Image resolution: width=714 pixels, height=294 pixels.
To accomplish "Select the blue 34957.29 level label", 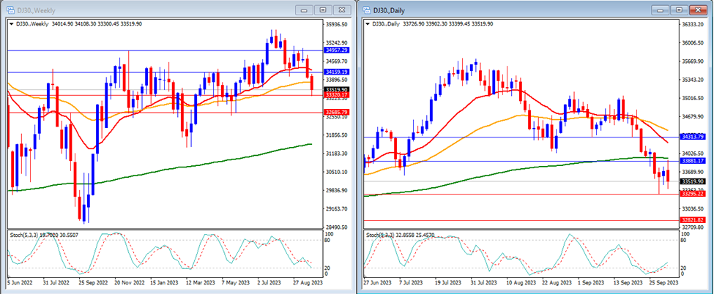I will 337,50.
